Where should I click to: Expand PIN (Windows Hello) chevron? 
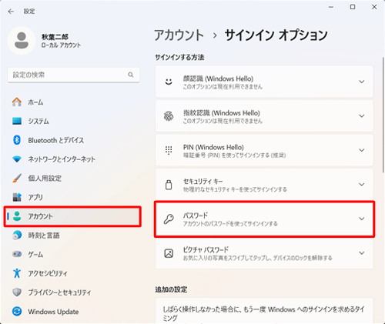[x=362, y=150]
